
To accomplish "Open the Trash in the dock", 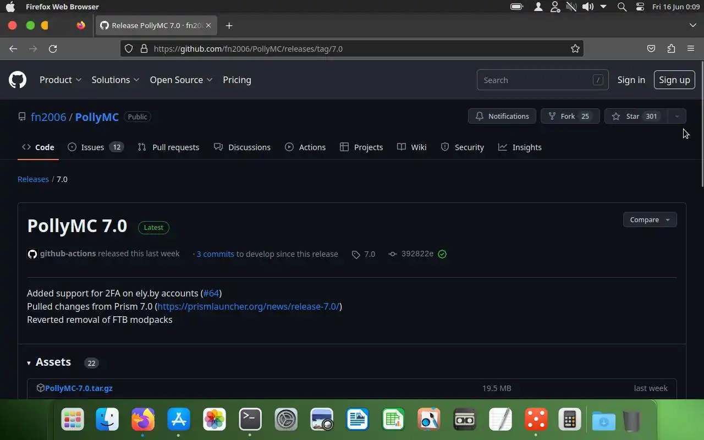I will (x=632, y=421).
